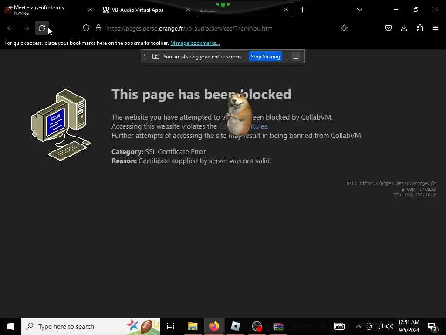This screenshot has height=335, width=446.
Task: Close the active blocked-page tab
Action: (x=286, y=10)
